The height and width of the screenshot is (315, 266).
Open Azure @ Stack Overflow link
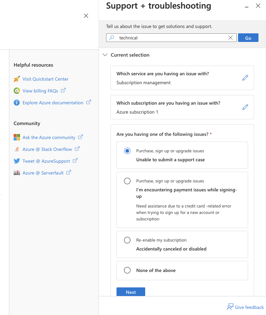point(47,149)
